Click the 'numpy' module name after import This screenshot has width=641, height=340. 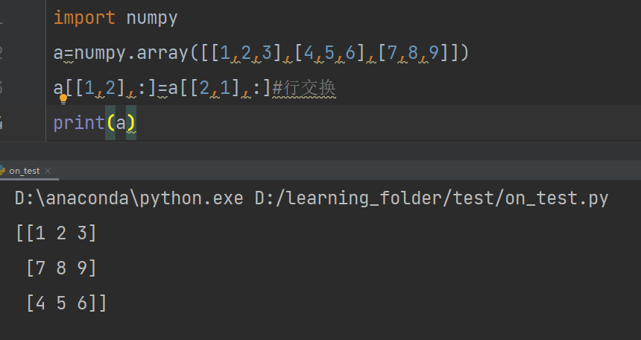coord(151,19)
